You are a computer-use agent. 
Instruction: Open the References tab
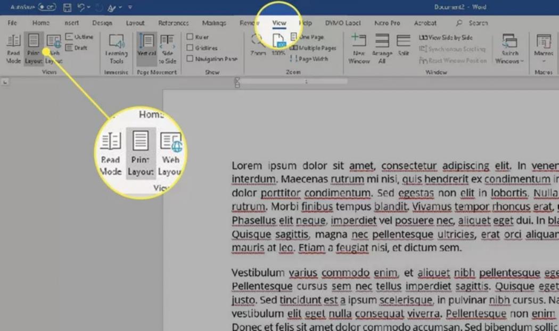[x=173, y=23]
